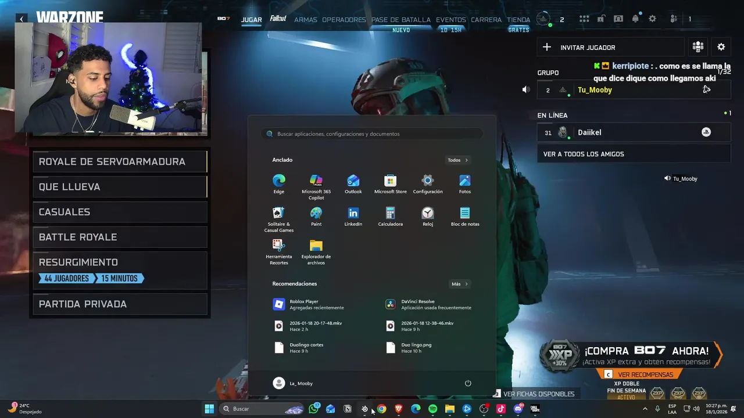Select Royale de Servoarmadura mode
Screen dimensions: 744x418
(x=120, y=161)
